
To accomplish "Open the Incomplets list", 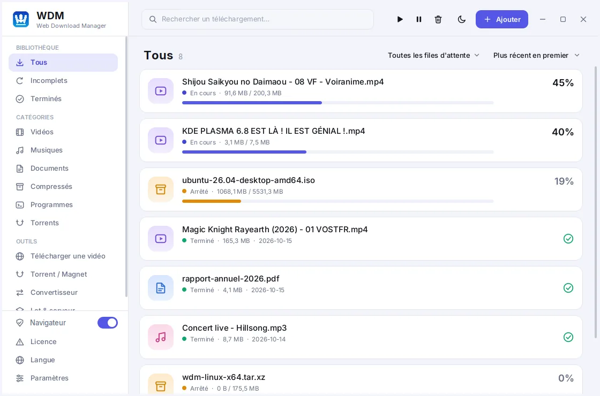I will [63, 81].
